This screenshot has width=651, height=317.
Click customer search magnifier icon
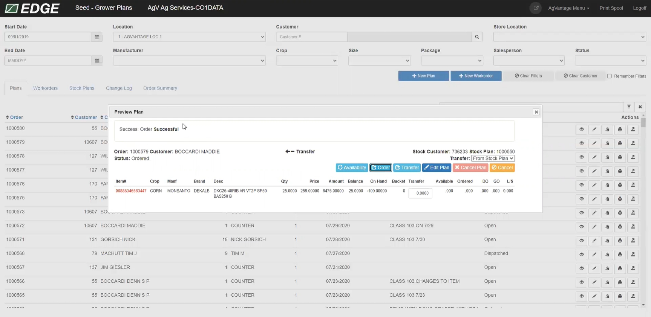point(477,37)
